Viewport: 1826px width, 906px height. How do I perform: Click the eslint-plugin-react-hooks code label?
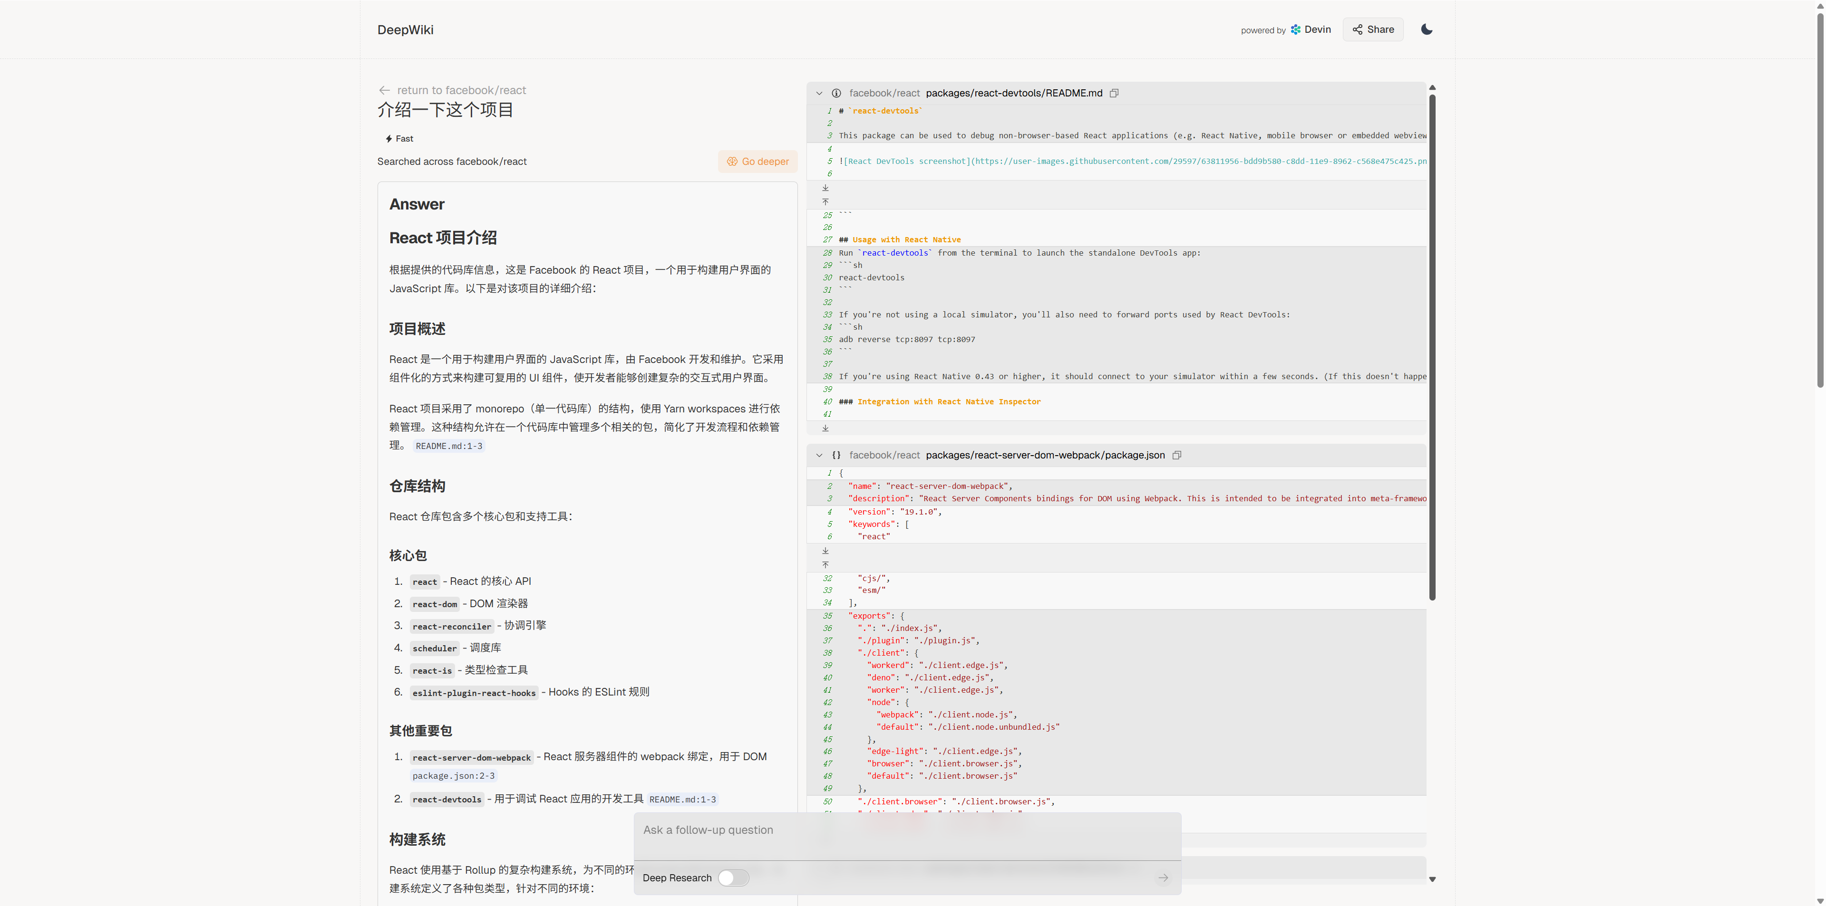click(474, 693)
